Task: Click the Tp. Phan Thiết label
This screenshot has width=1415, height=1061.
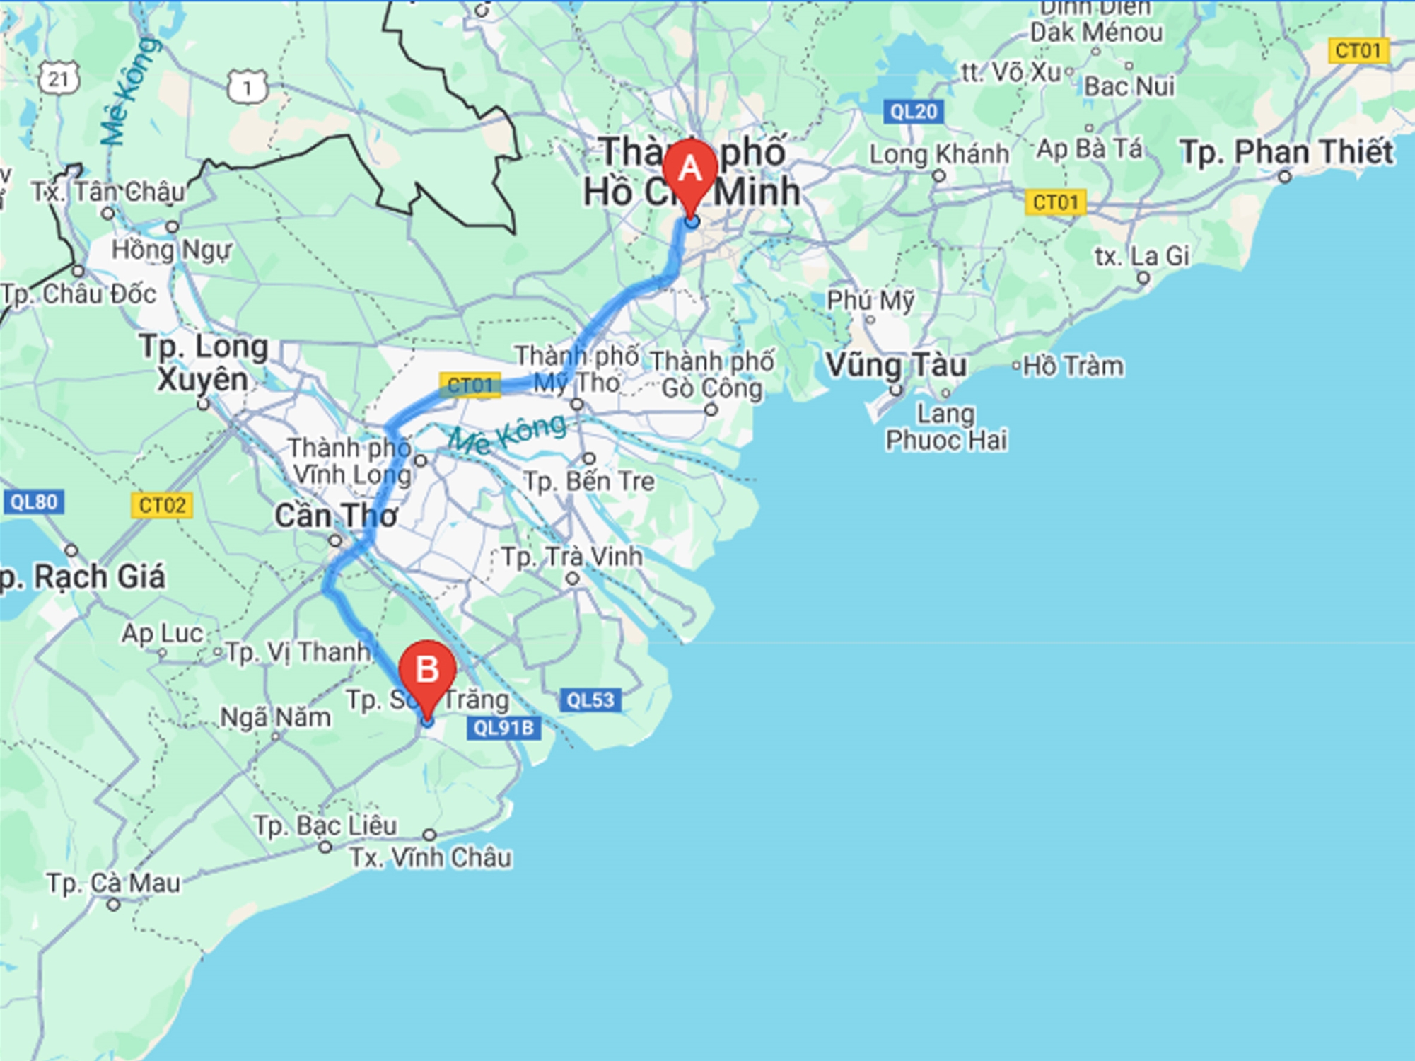Action: pyautogui.click(x=1286, y=152)
